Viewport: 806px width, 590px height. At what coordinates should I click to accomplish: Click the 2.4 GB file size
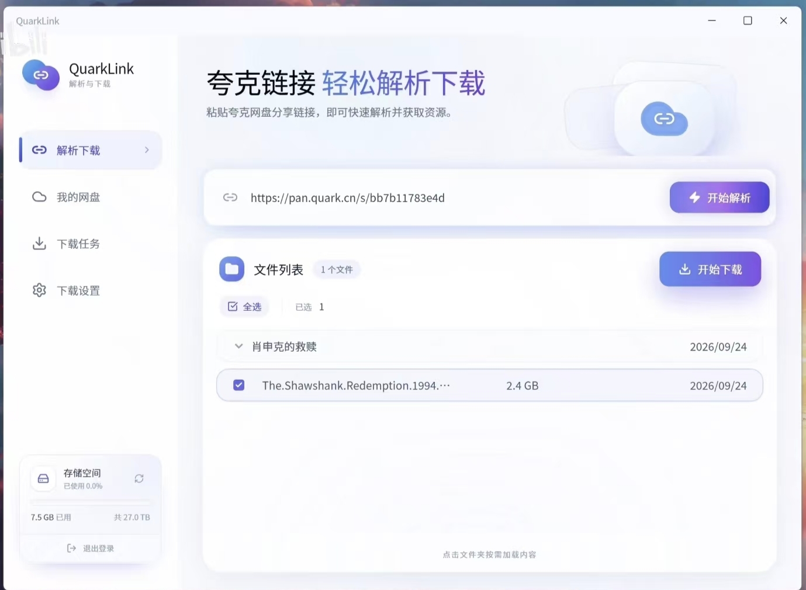(523, 386)
